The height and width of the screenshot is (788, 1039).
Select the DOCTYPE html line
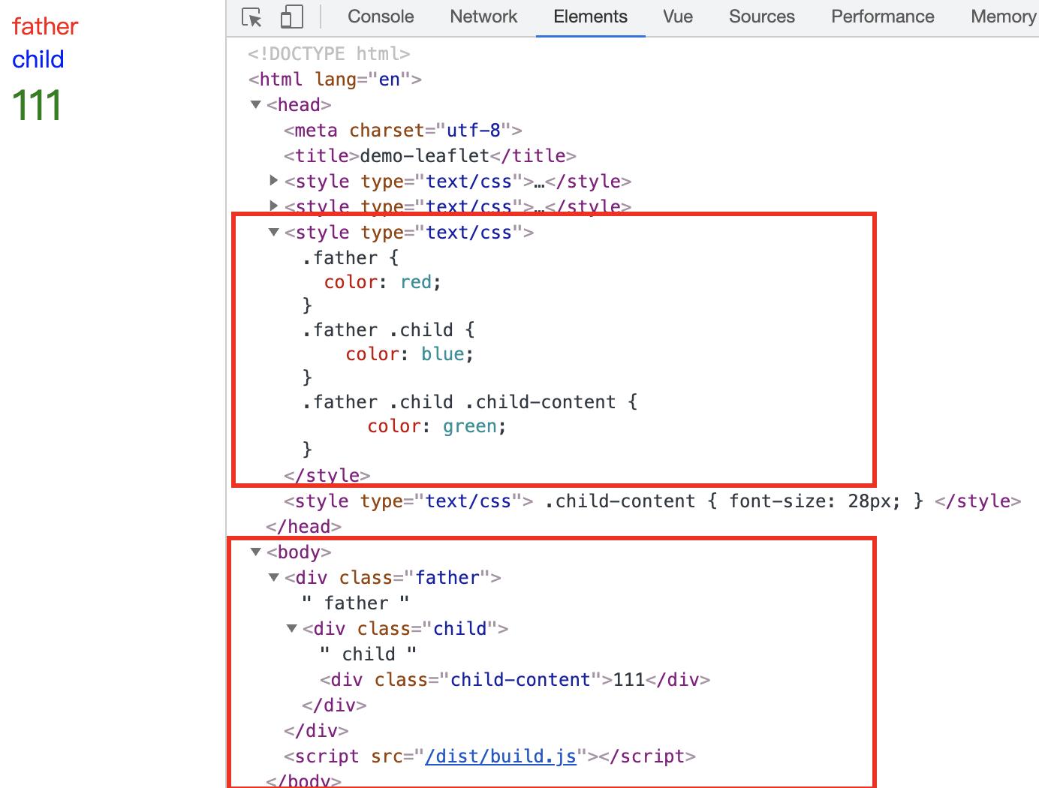(329, 54)
